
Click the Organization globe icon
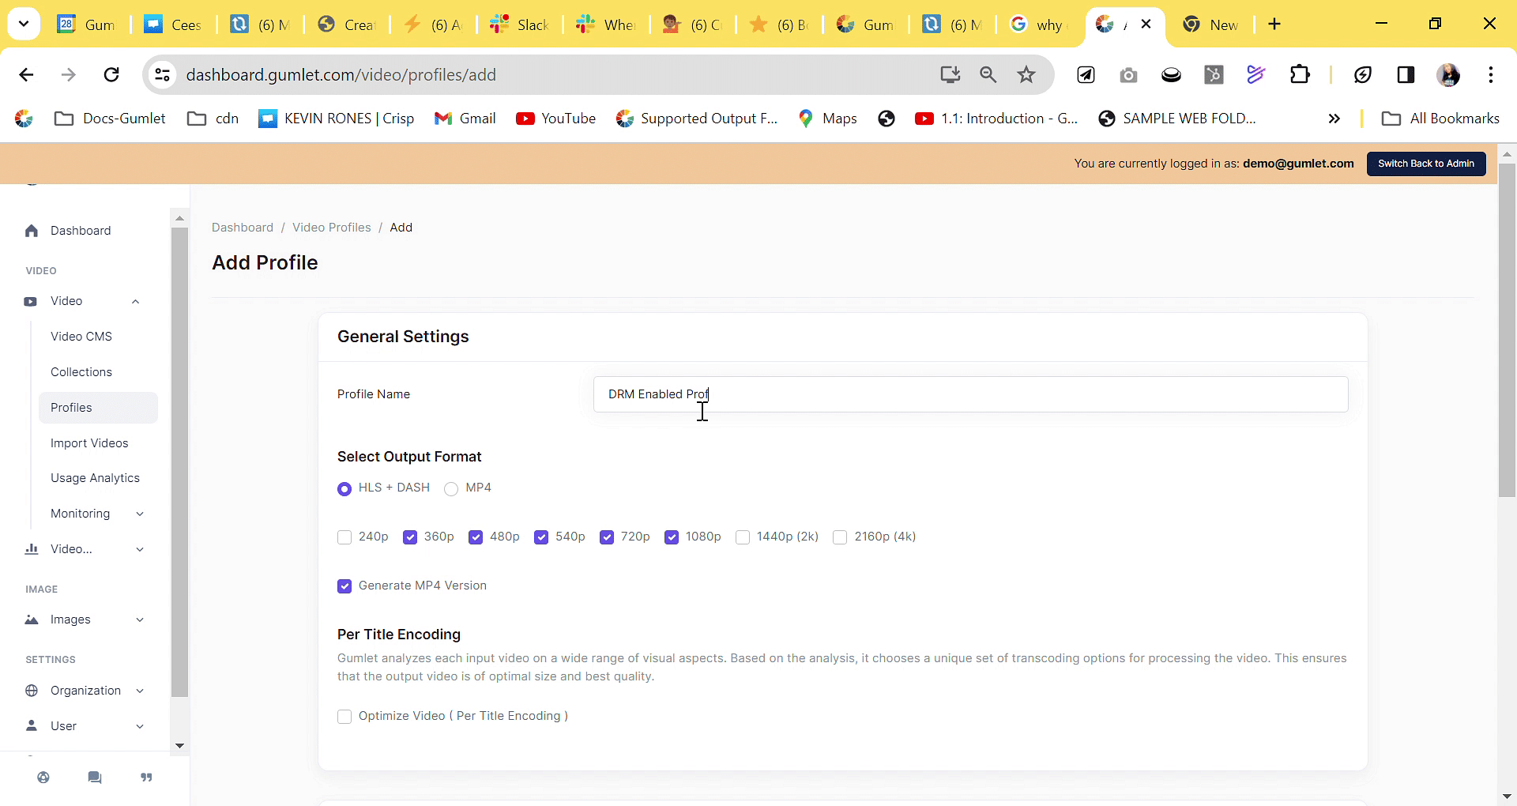click(x=32, y=691)
